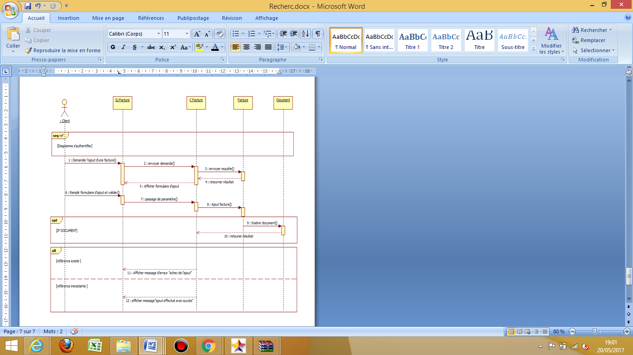Viewport: 633px width, 355px height.
Task: Toggle Print Layout view button
Action: point(511,331)
